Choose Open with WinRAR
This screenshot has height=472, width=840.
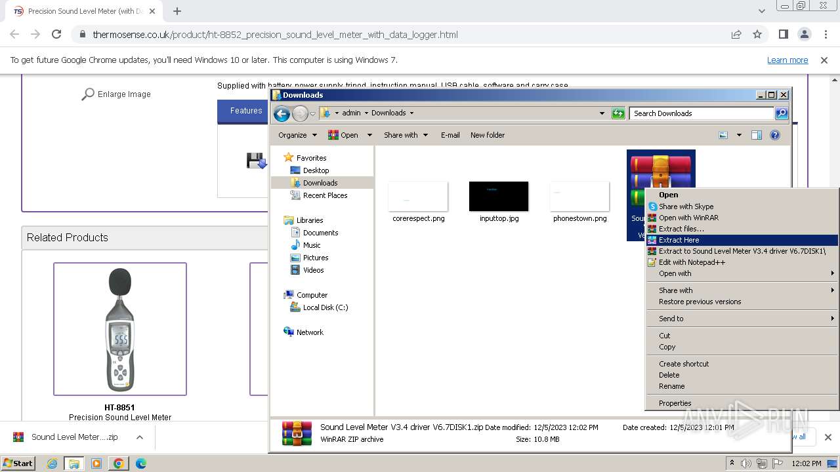point(742,218)
